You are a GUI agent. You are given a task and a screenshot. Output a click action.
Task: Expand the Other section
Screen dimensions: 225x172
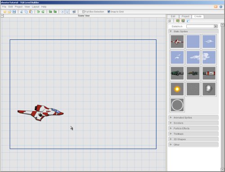coord(193,145)
